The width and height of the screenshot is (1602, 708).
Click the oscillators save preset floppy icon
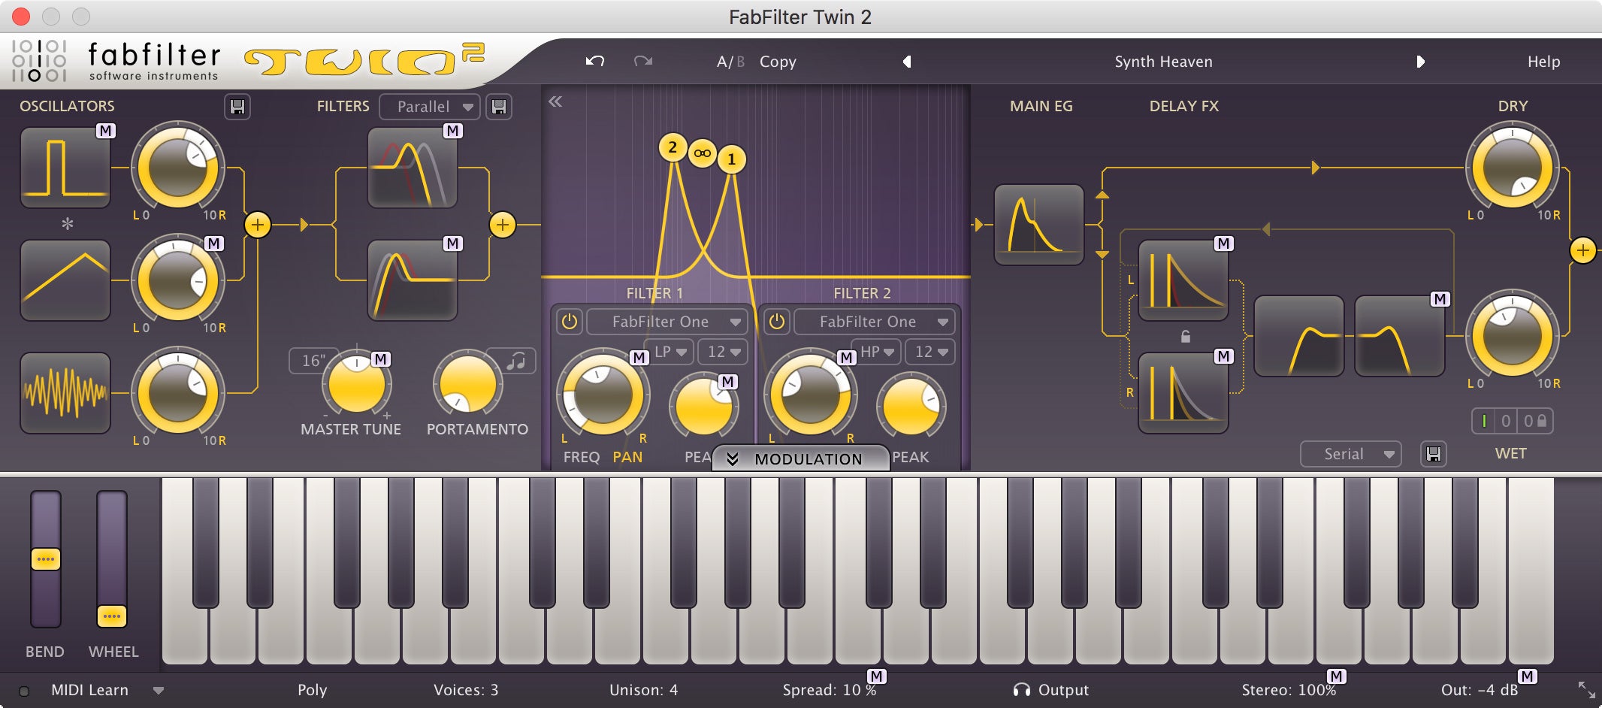[237, 107]
